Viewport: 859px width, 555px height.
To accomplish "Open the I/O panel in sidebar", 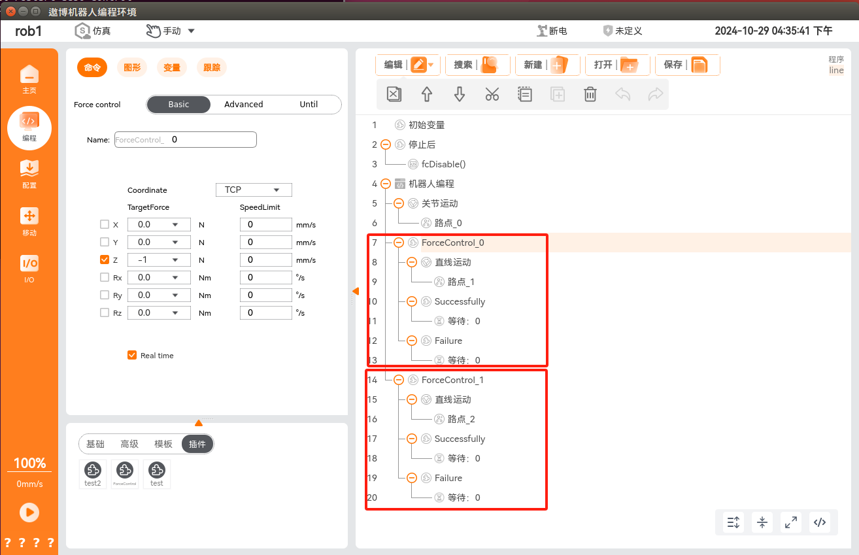I will (29, 269).
